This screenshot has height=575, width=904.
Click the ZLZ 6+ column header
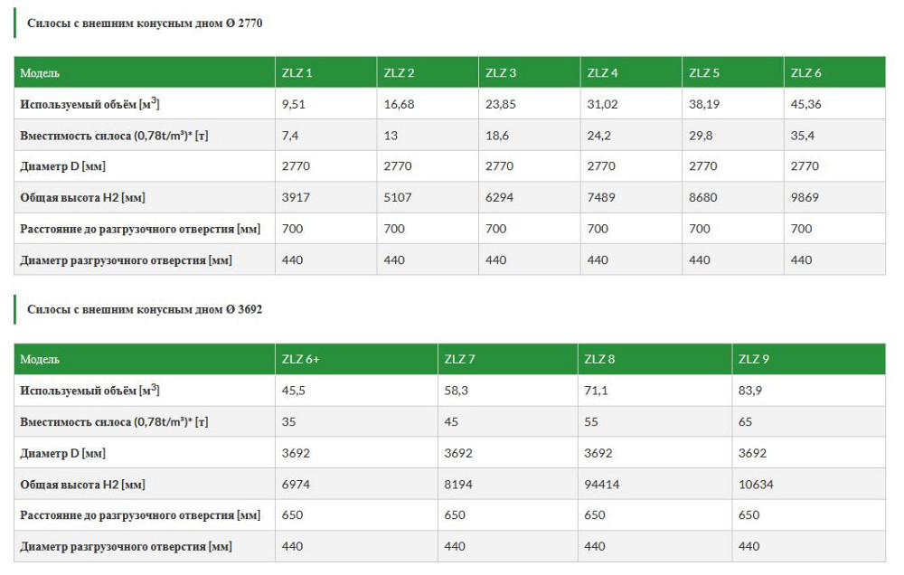pos(301,360)
